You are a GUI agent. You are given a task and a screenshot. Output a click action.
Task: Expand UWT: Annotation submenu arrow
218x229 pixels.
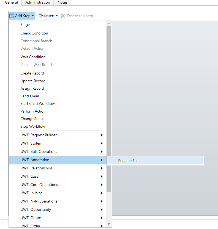tap(102, 160)
